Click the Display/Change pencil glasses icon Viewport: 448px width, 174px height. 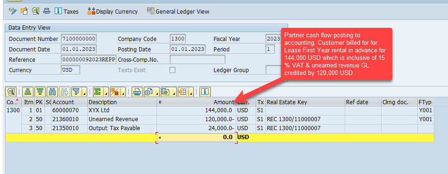pos(13,11)
